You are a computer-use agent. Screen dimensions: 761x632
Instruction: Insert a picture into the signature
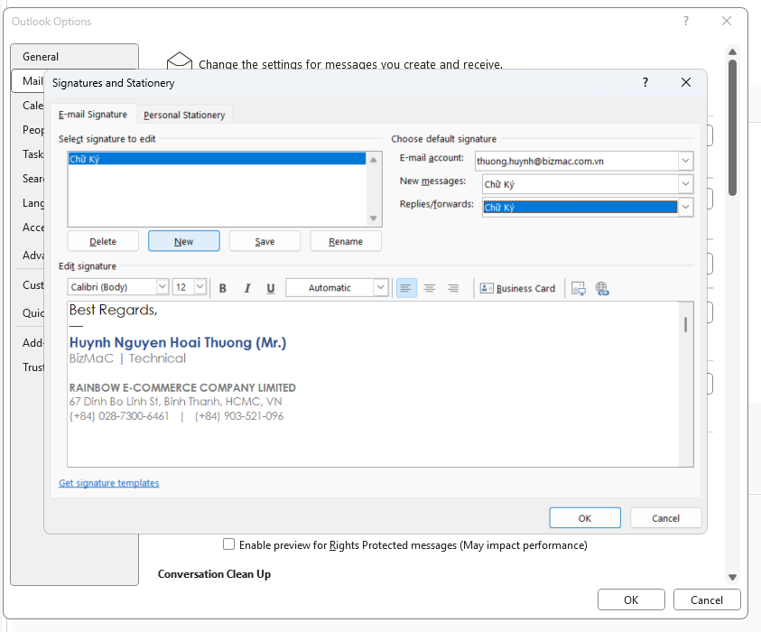(579, 288)
